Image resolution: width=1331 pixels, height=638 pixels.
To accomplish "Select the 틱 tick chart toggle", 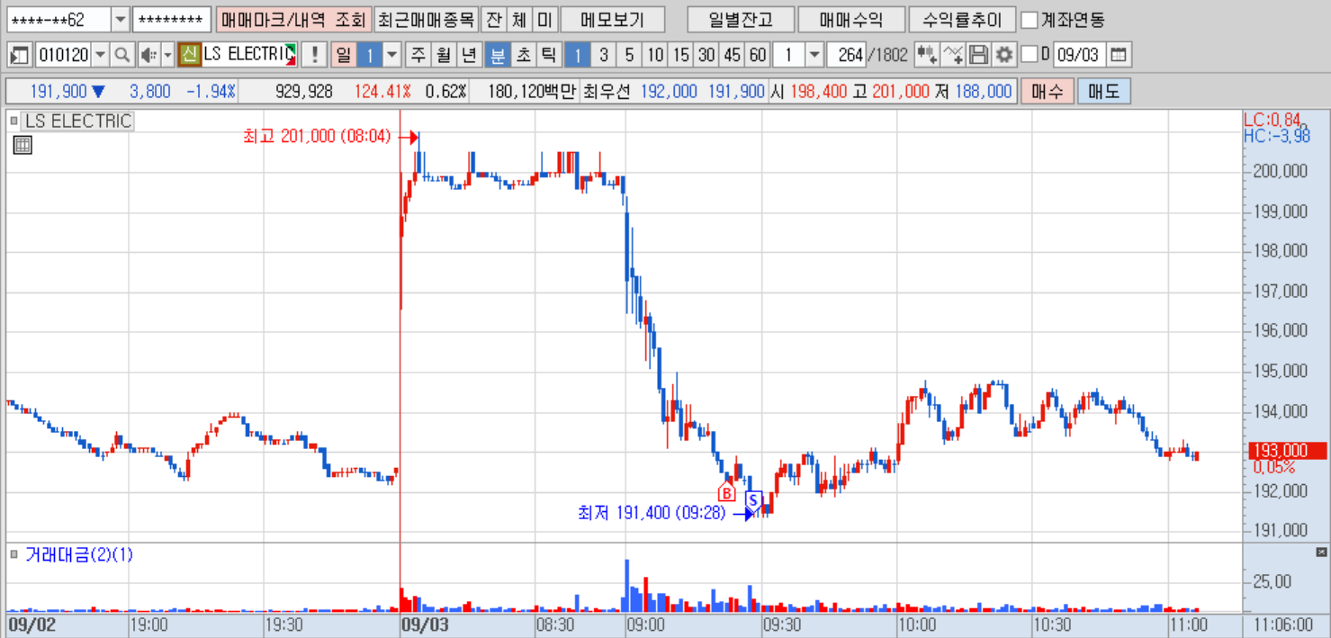I will pos(547,55).
